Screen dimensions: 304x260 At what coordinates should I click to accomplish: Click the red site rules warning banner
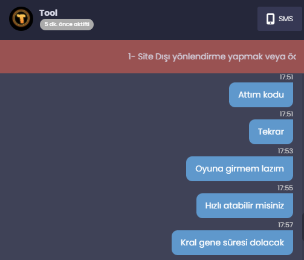(x=152, y=56)
